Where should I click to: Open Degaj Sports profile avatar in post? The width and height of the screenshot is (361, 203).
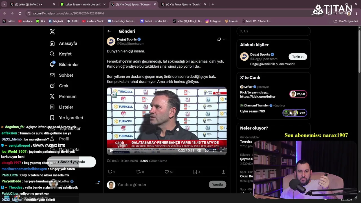(111, 41)
